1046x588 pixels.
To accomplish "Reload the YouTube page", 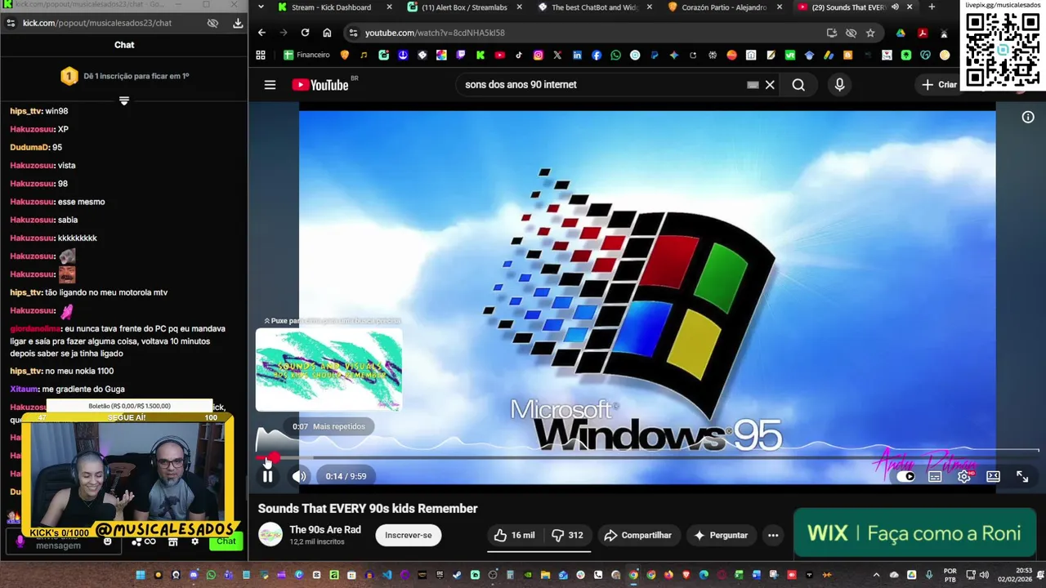I will (305, 33).
